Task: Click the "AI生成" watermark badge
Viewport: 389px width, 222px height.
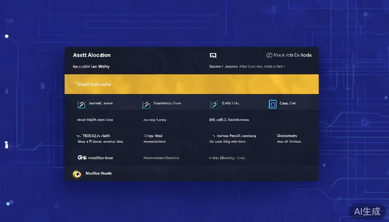Action: 367,211
